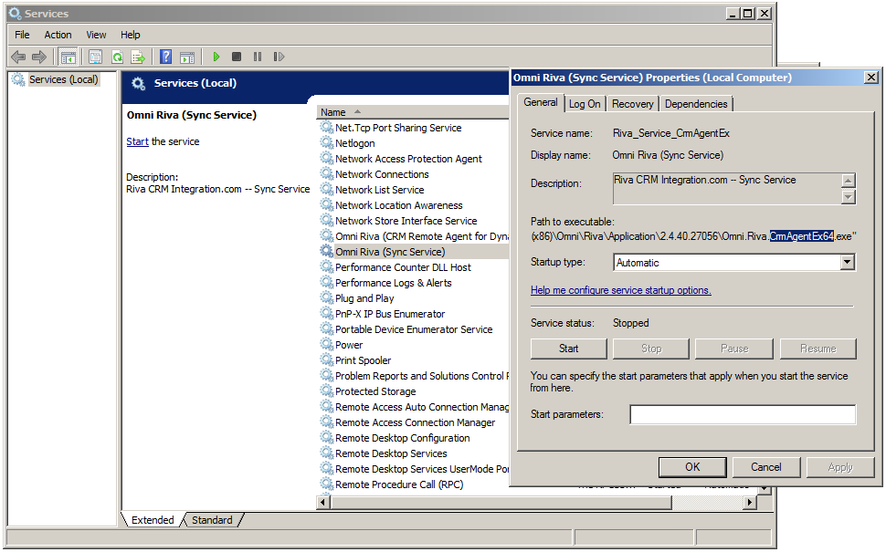Screen dimensions: 886x552
Task: Select Services (Local) in the tree pane
Action: 63,79
